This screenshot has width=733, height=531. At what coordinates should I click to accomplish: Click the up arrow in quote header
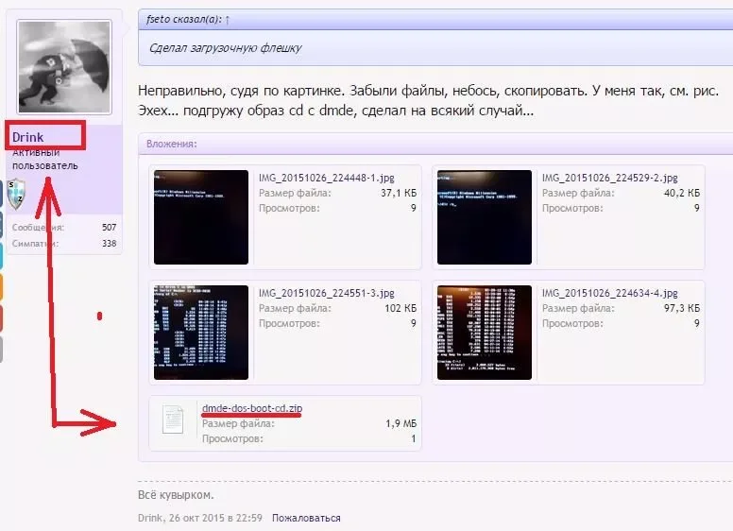(228, 19)
